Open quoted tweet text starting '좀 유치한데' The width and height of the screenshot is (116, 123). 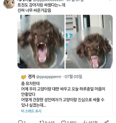[x=63, y=94]
